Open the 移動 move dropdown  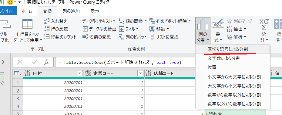click(x=159, y=29)
